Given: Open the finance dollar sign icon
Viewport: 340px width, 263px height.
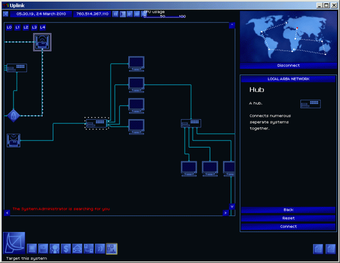Looking at the screenshot, I should click(66, 249).
